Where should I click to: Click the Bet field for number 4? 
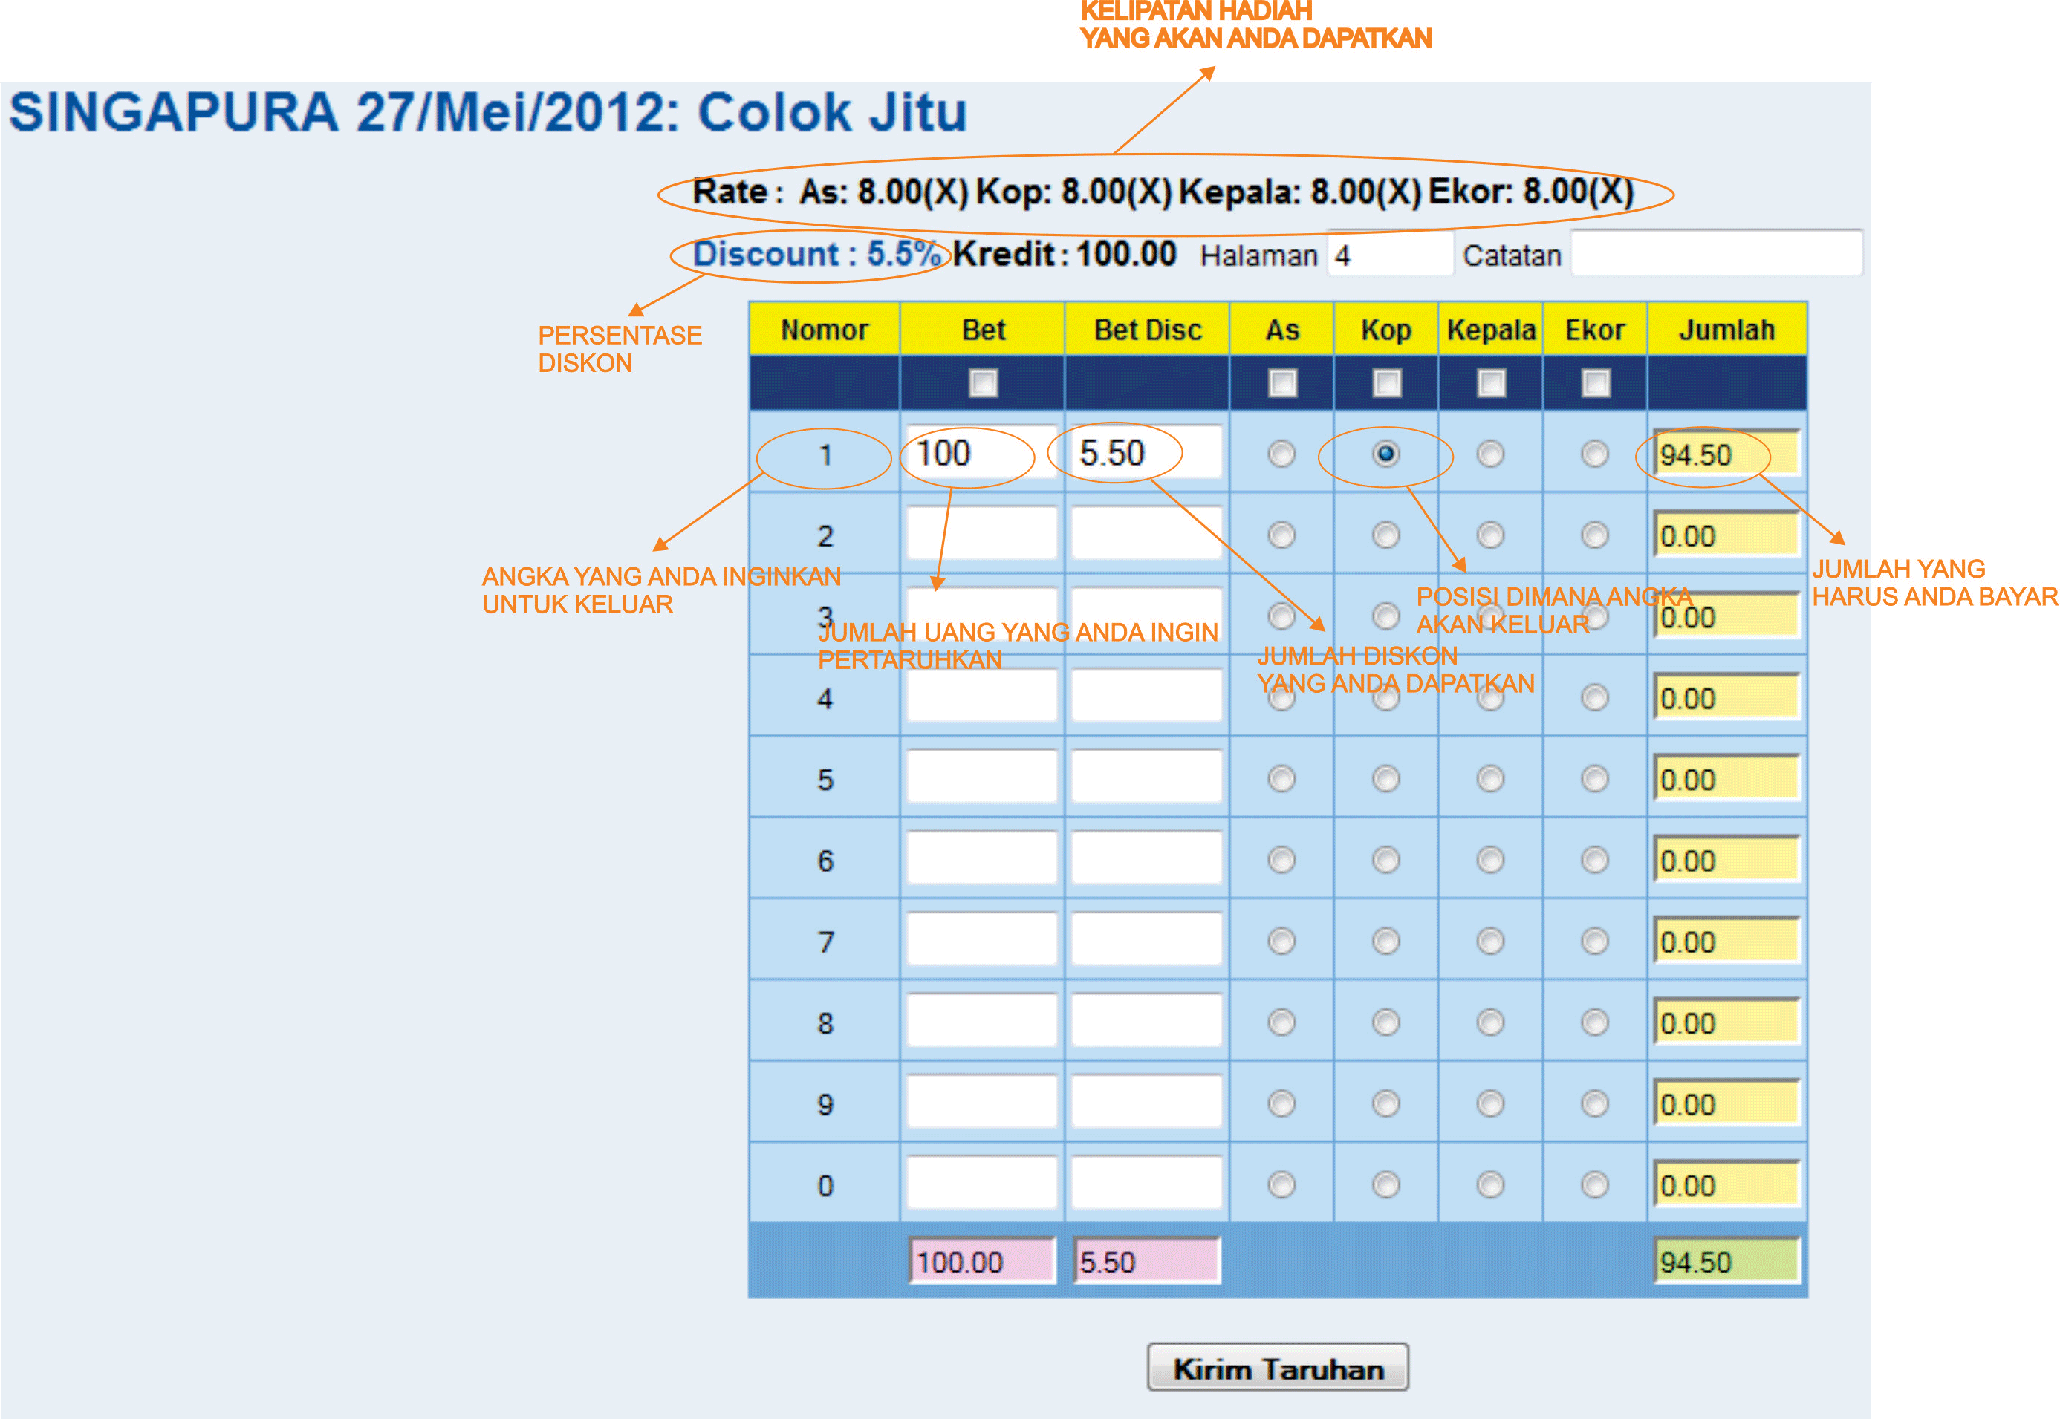982,697
